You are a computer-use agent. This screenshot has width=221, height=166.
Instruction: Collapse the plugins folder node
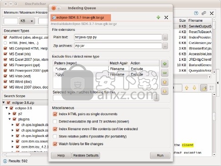click(10, 119)
